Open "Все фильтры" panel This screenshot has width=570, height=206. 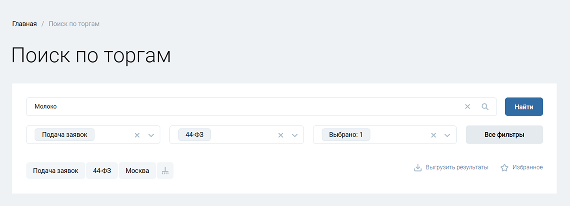coord(504,135)
